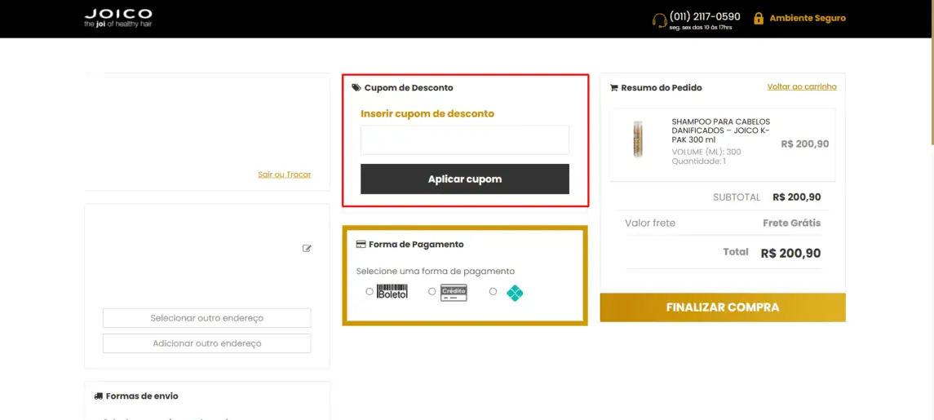Click the shampoo product thumbnail
The width and height of the screenshot is (934, 420).
point(638,139)
